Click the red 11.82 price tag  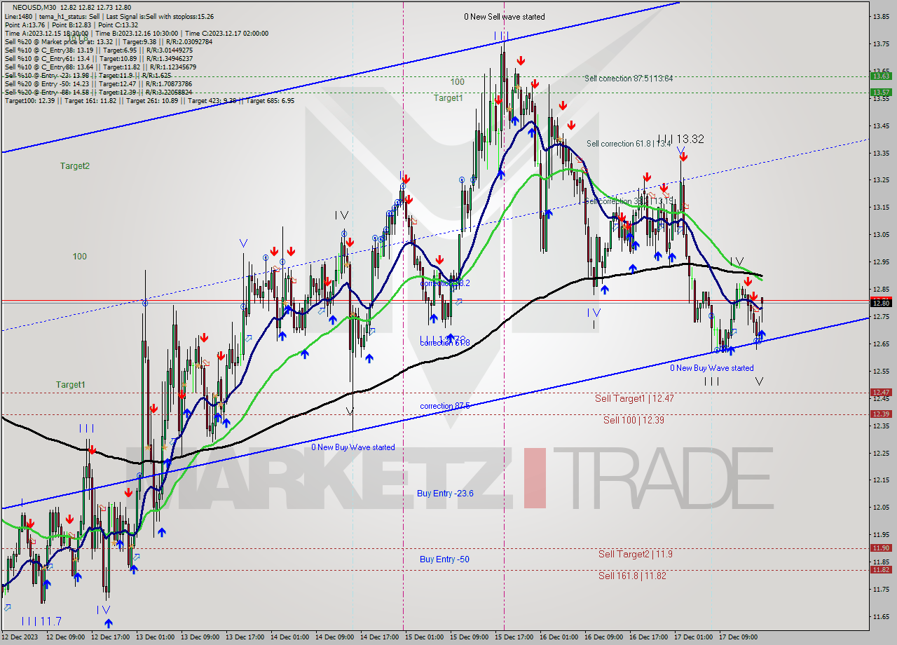coord(880,570)
